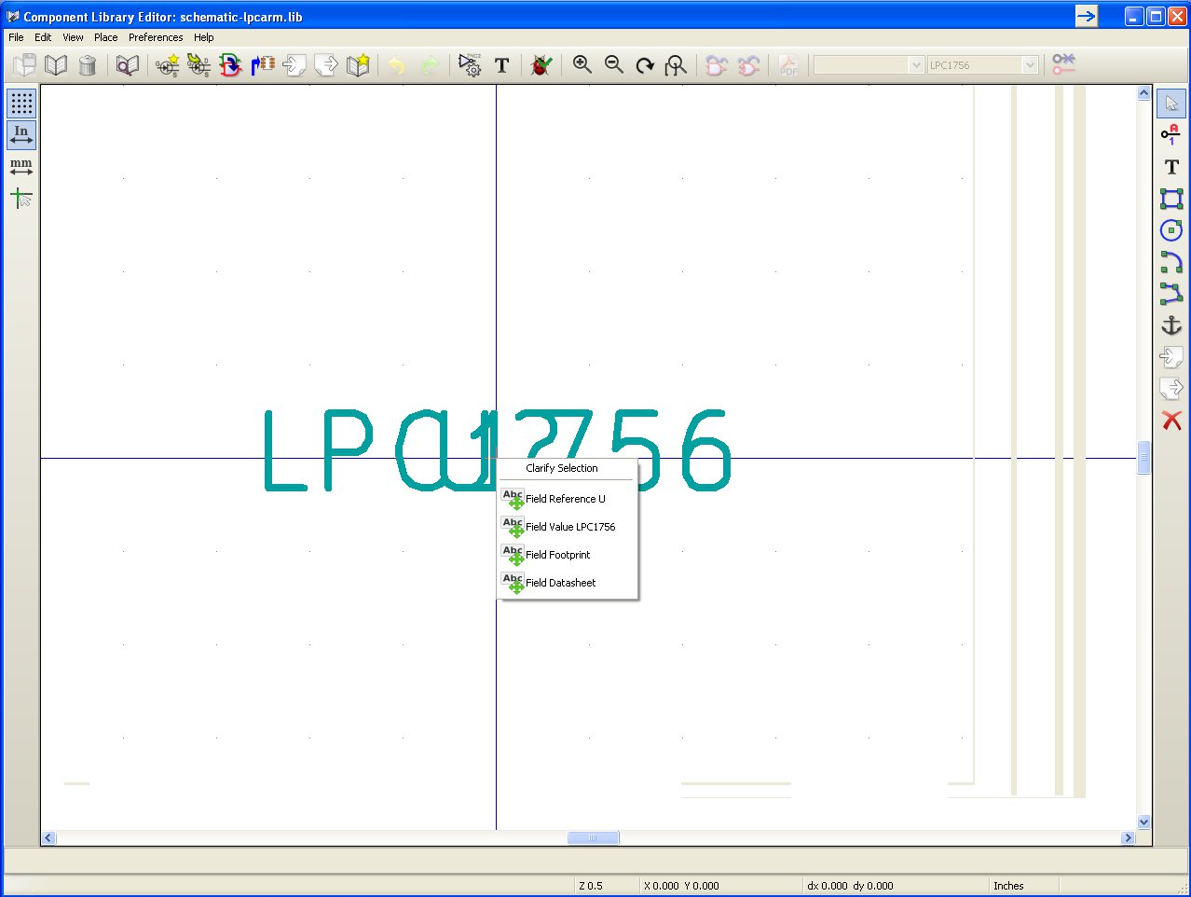Image resolution: width=1191 pixels, height=897 pixels.
Task: Zoom in using the magnifier plus icon
Action: click(582, 64)
